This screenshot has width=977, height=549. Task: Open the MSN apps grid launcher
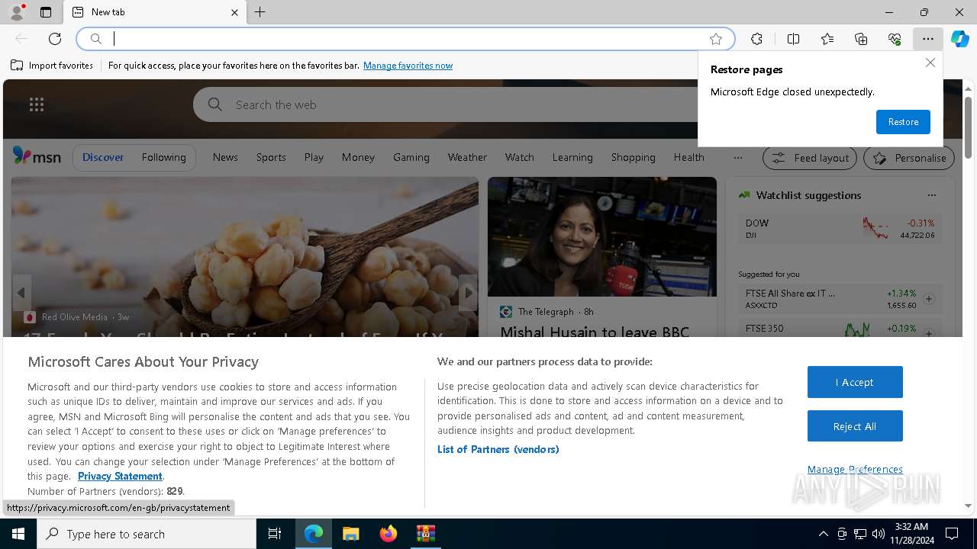pos(37,104)
